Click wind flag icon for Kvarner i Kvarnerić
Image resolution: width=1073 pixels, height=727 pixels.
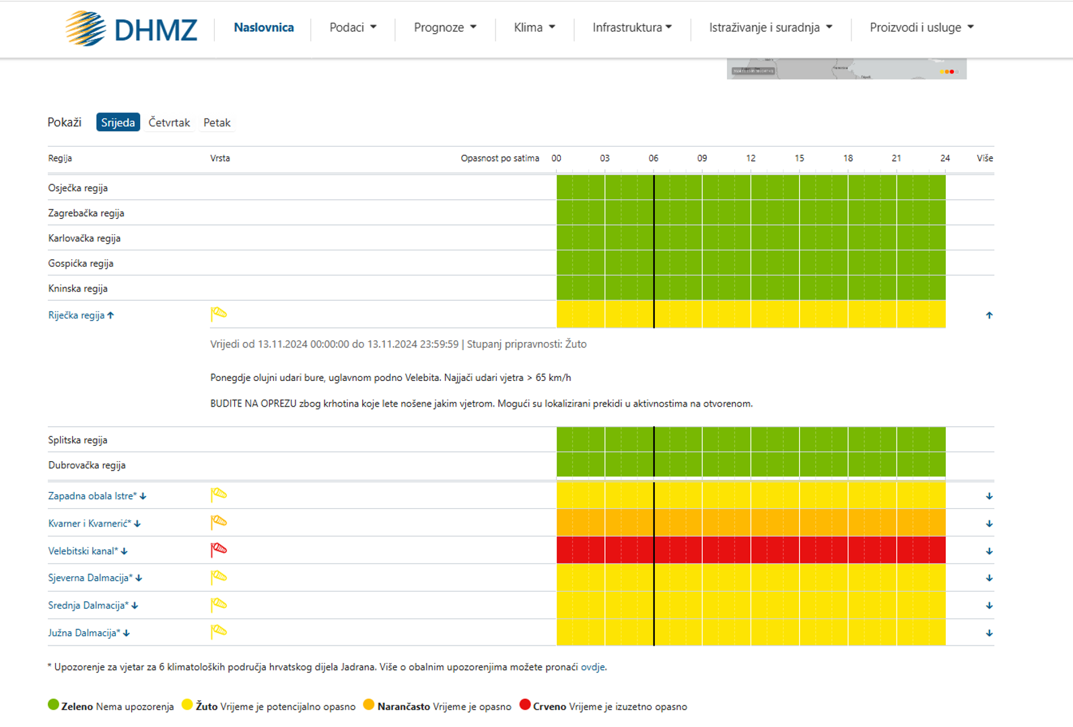219,522
